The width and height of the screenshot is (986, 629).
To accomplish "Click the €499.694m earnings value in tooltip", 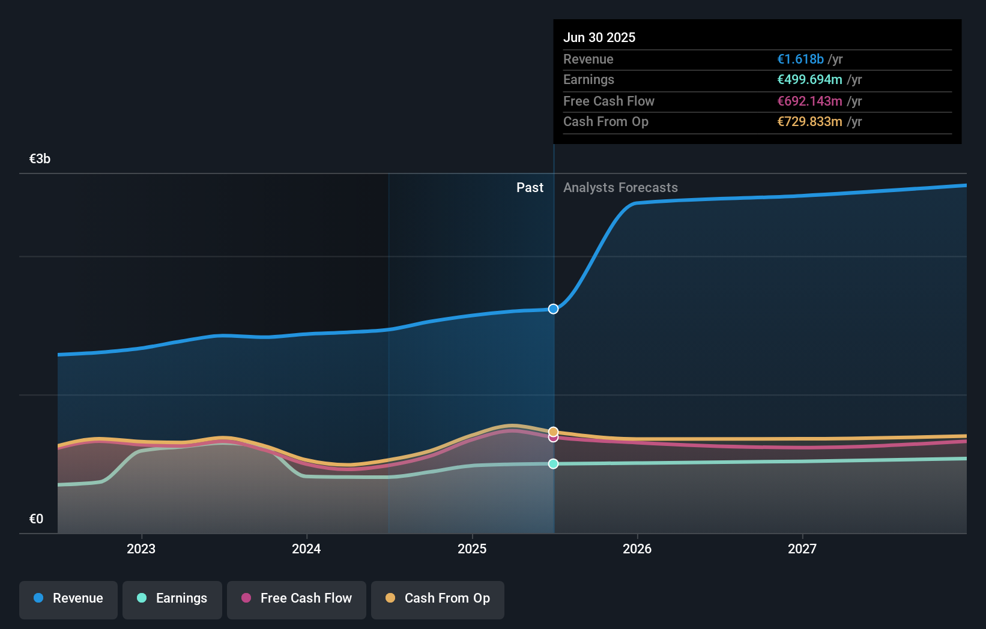I will pos(810,79).
